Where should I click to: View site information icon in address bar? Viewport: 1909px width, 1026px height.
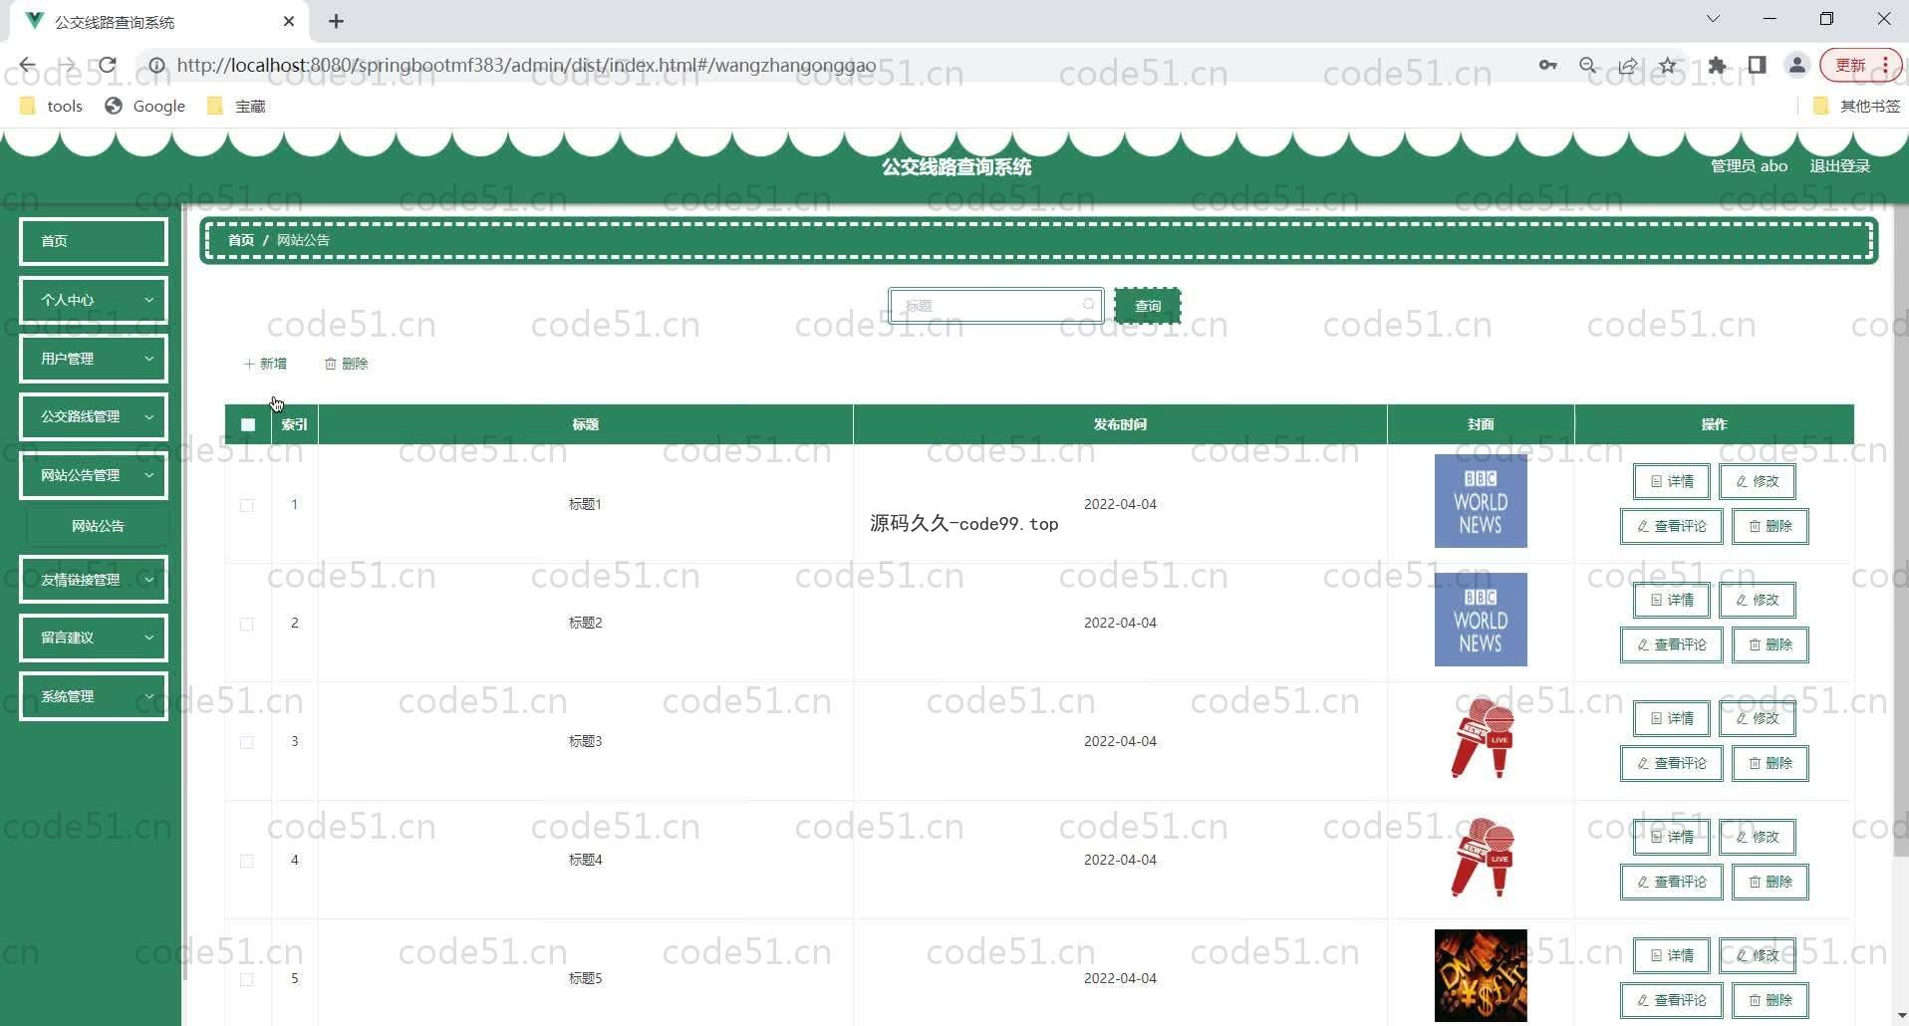tap(156, 65)
